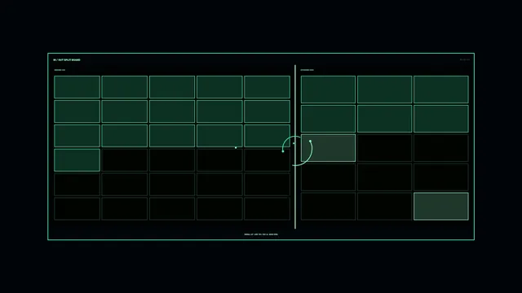Click the middle cell in the left grid's top row
Viewport: 522px width, 293px height.
tap(172, 87)
